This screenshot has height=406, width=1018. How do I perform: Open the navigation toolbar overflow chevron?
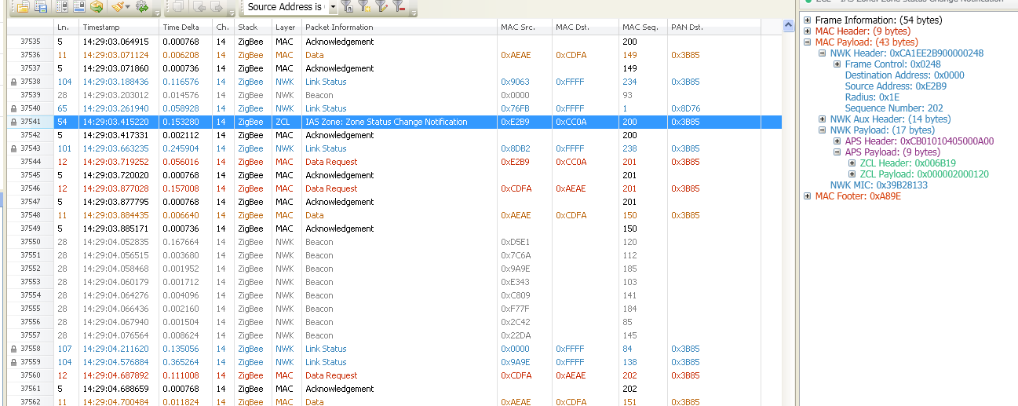230,13
